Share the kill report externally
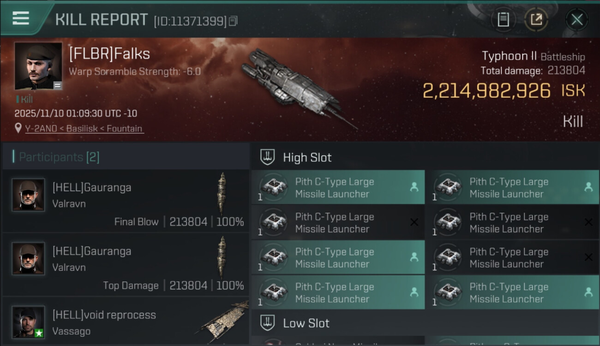Image resolution: width=600 pixels, height=346 pixels. [x=536, y=19]
